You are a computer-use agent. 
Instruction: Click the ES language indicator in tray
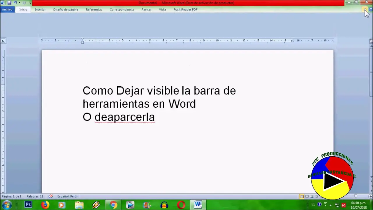(314, 204)
